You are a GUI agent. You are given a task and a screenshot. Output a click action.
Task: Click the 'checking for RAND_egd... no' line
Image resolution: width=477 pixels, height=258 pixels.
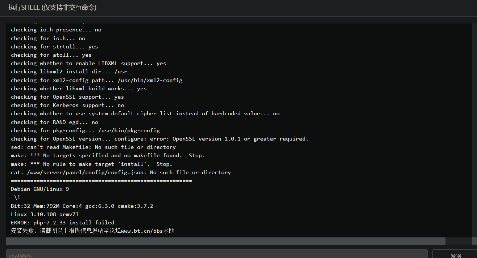(x=54, y=122)
